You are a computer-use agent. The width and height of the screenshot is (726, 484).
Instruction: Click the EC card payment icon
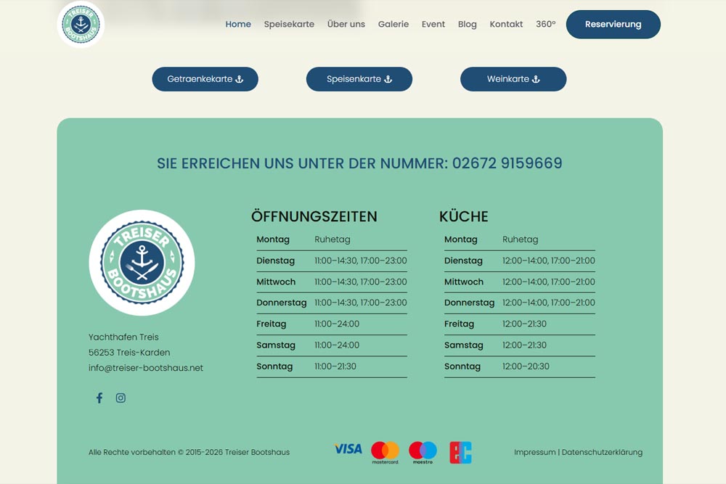[x=461, y=453]
